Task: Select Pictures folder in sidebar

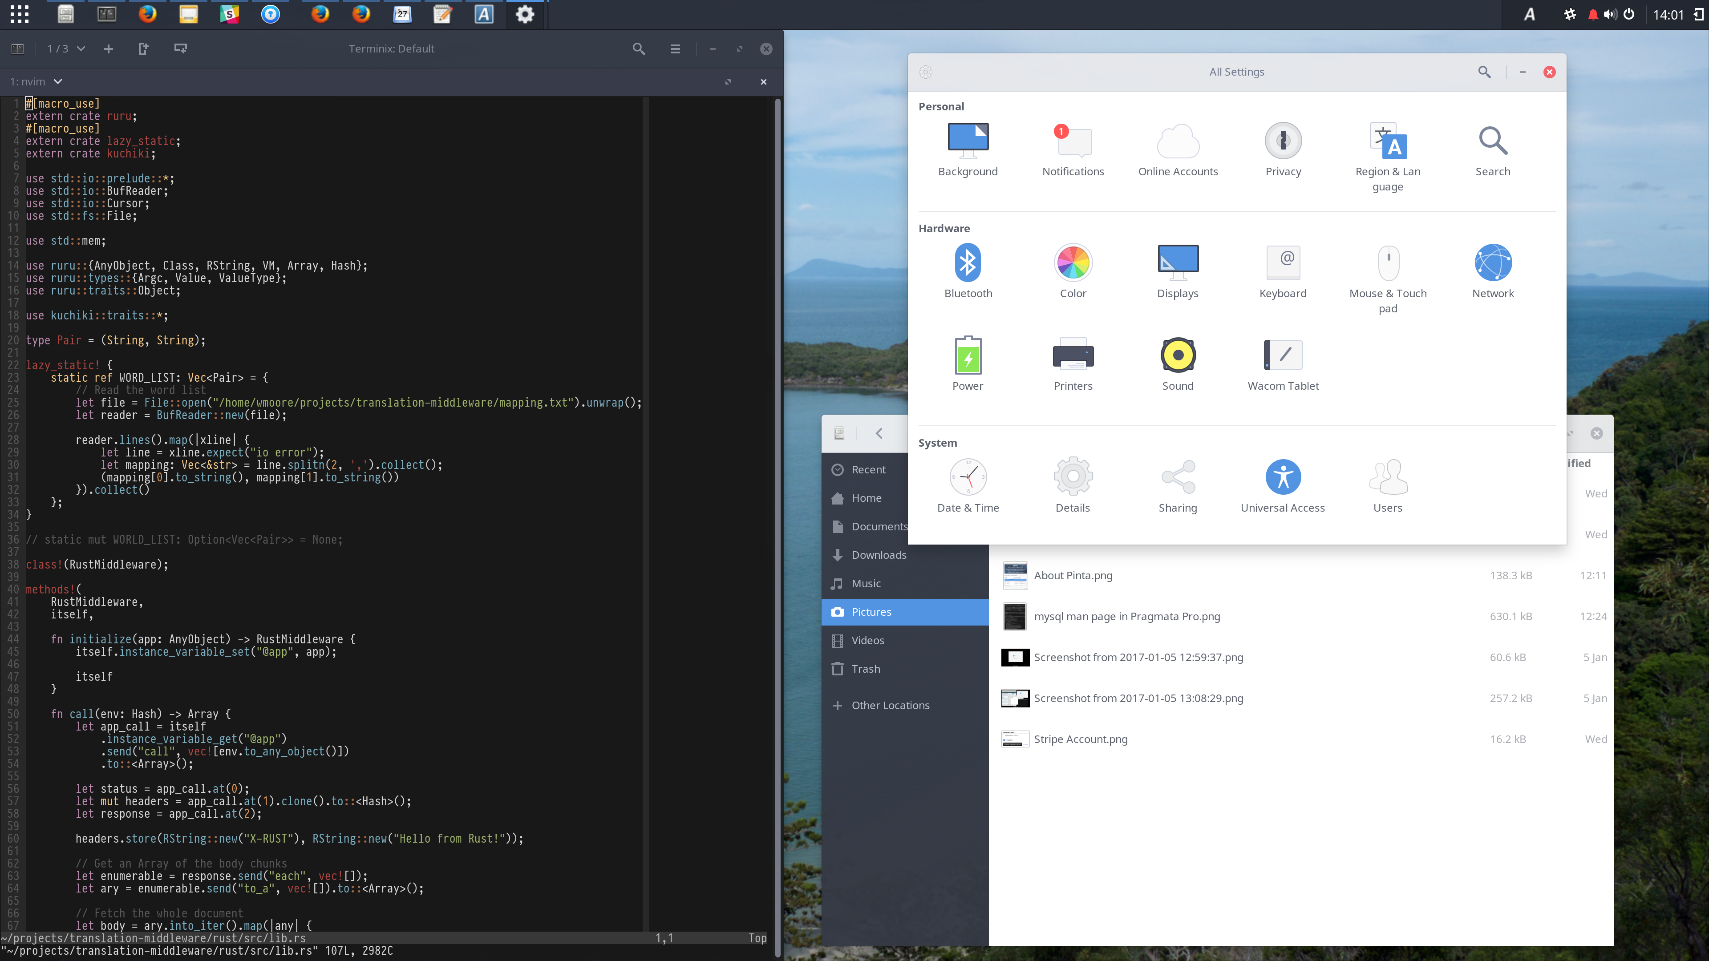Action: coord(871,611)
